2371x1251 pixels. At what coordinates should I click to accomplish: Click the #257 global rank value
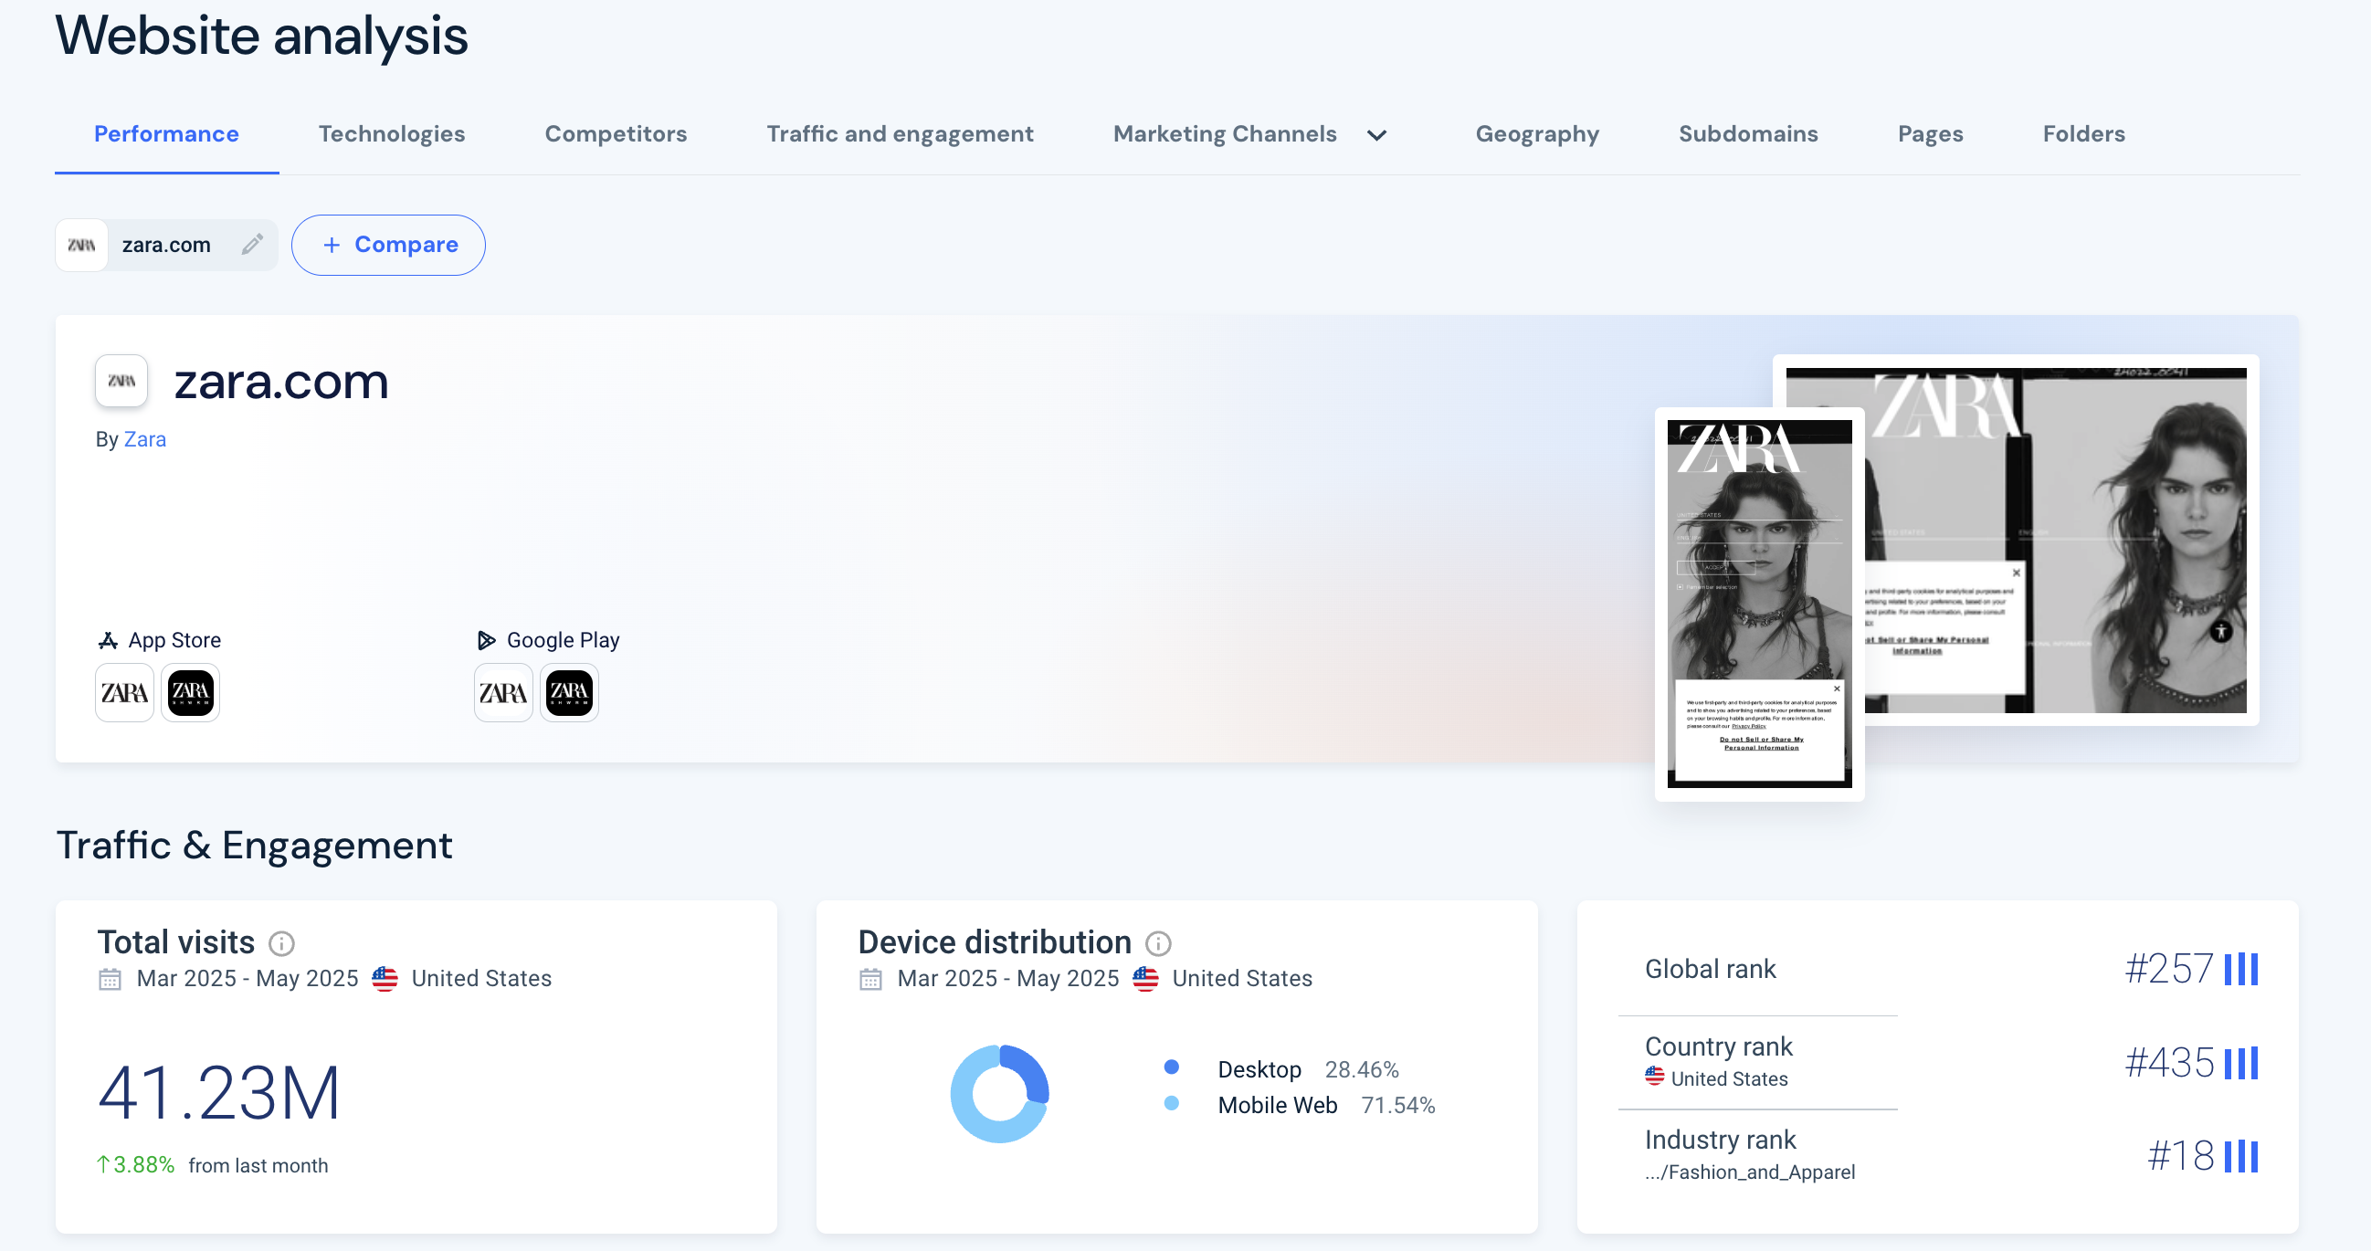(2168, 969)
